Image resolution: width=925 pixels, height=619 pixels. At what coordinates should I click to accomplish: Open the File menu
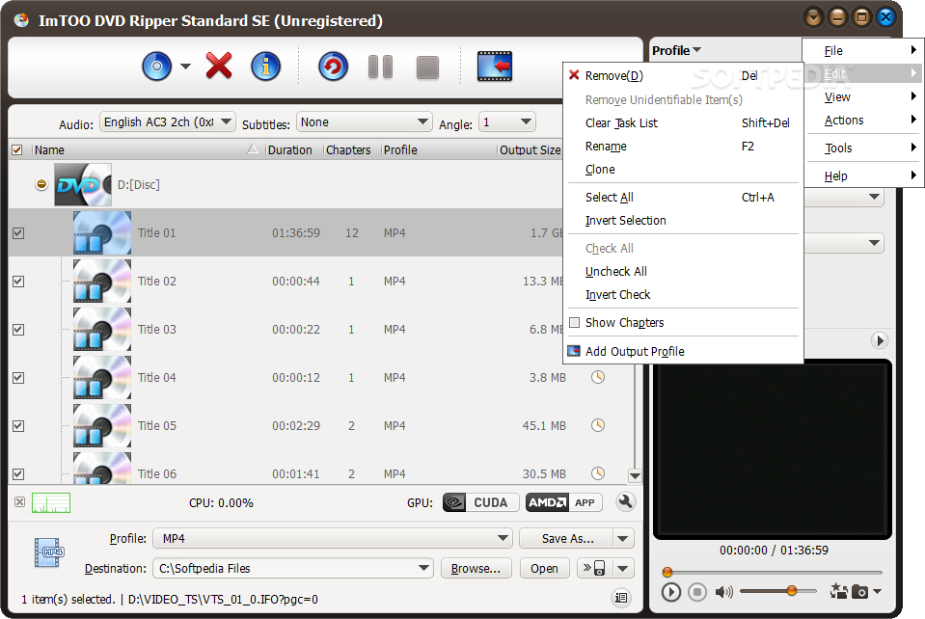[x=863, y=51]
